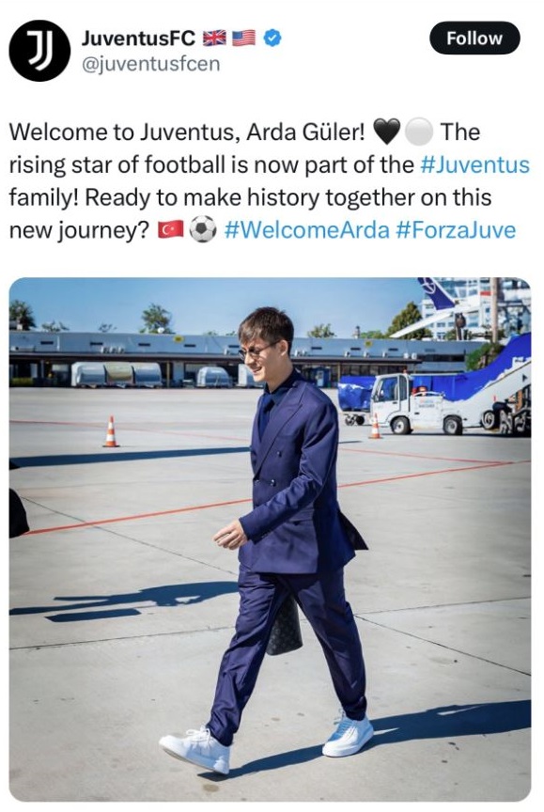Open the #WelcomeArda hashtag
The image size is (544, 812).
coord(306,230)
